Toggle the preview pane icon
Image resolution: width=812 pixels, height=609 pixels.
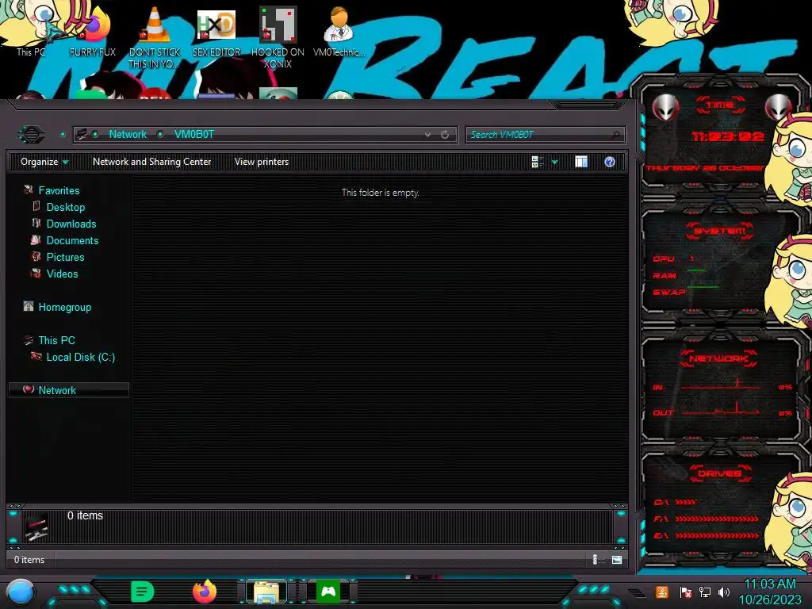581,162
